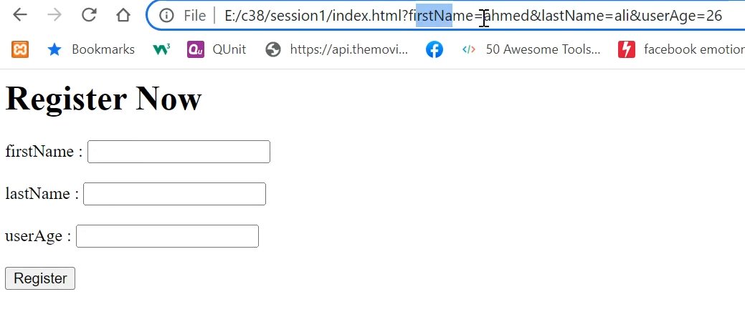Focus the firstName text field

(x=179, y=151)
